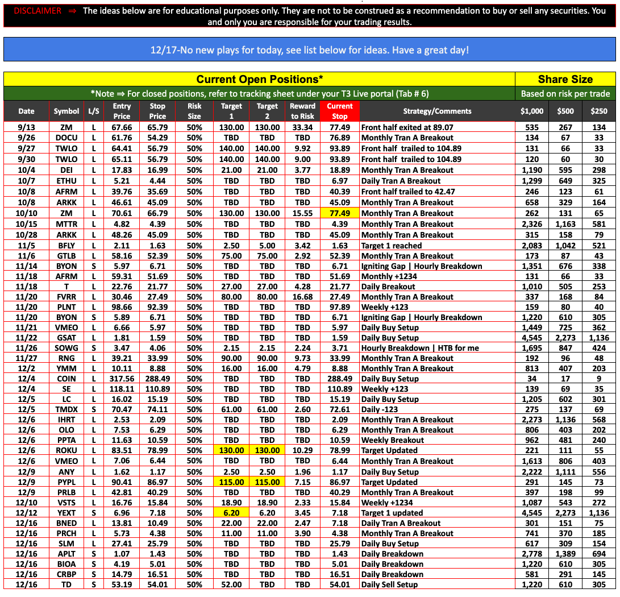Click the blue 12/17 no new plays banner
620x597 pixels.
[x=310, y=50]
